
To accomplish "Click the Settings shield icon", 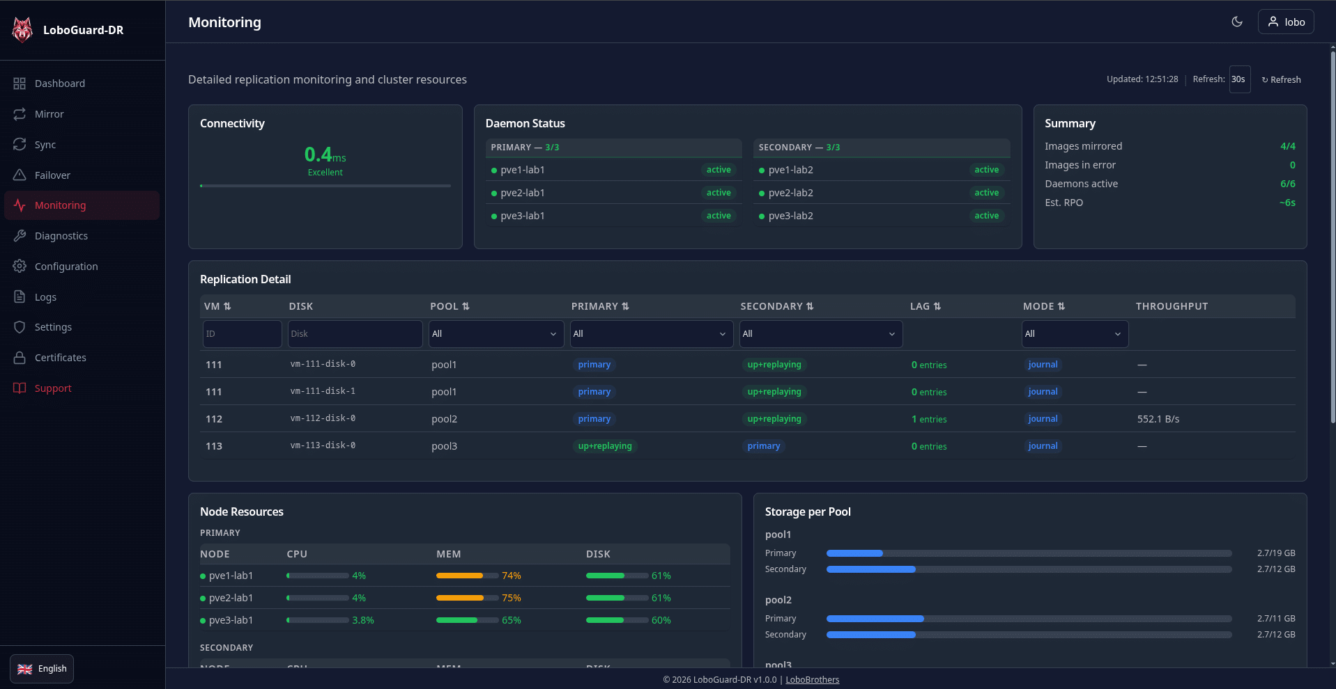I will click(20, 327).
